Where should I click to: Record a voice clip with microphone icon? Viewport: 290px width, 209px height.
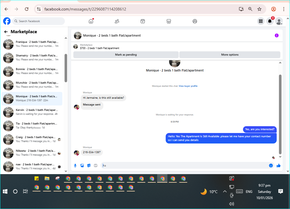(x=75, y=166)
